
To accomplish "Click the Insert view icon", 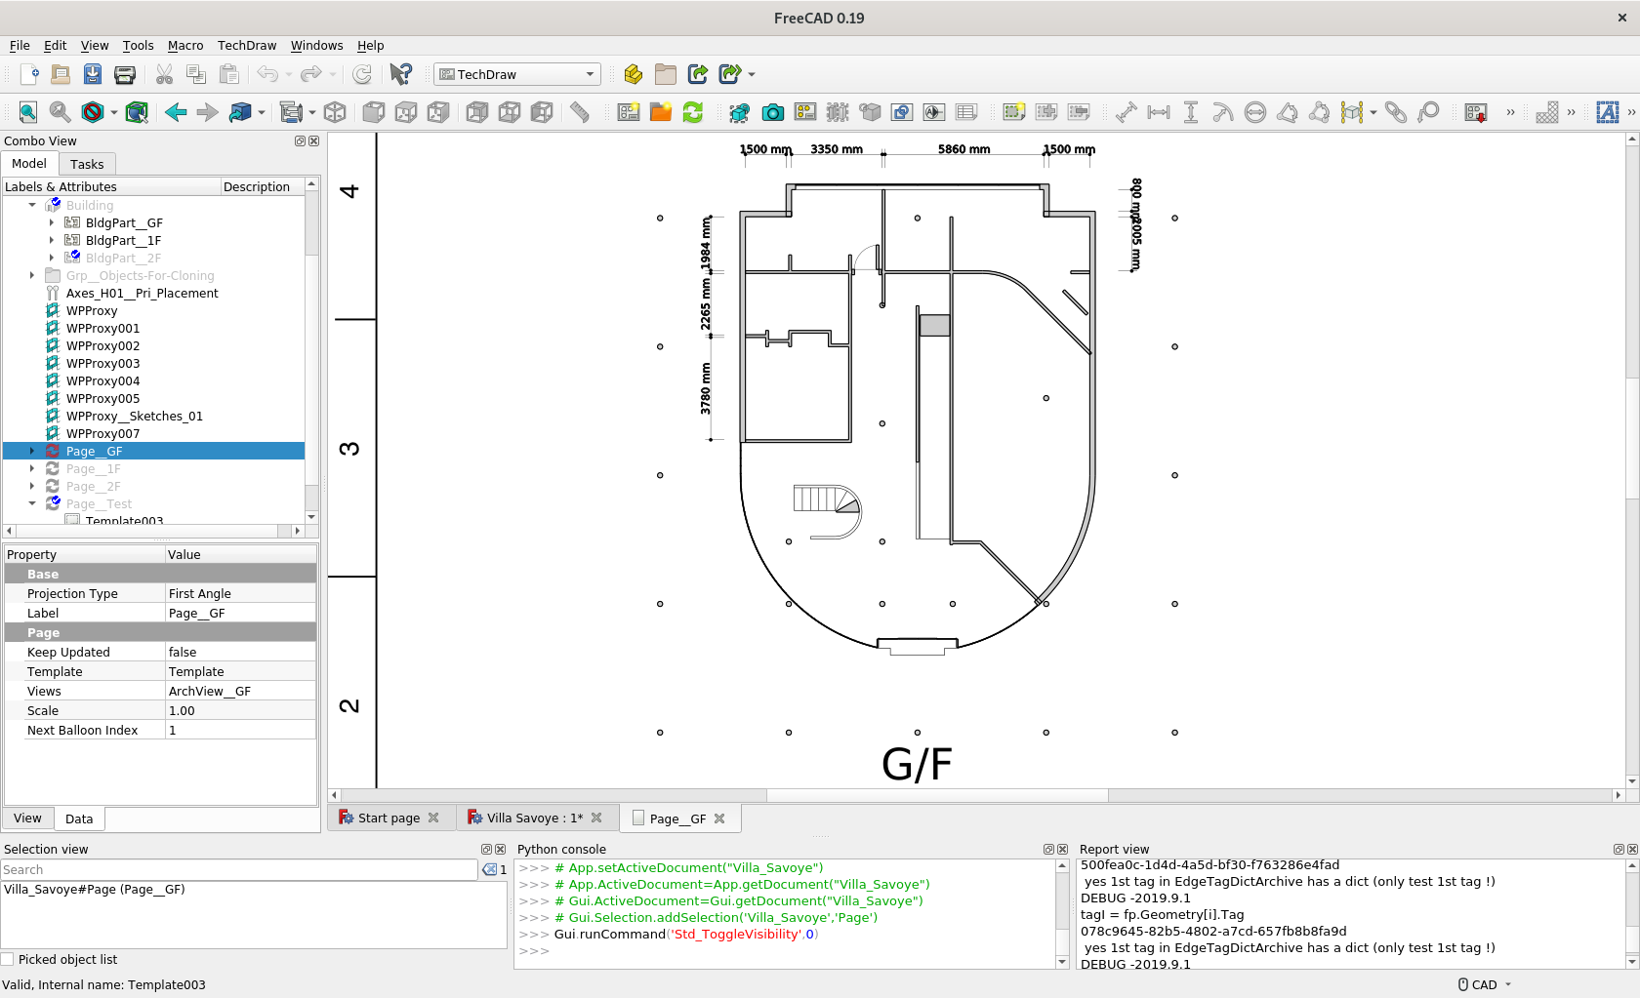I will coord(740,112).
